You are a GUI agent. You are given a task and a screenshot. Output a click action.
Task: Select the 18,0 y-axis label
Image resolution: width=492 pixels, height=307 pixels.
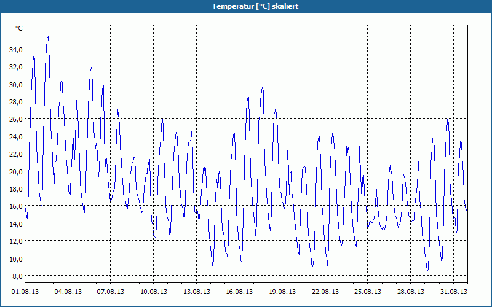click(x=16, y=189)
